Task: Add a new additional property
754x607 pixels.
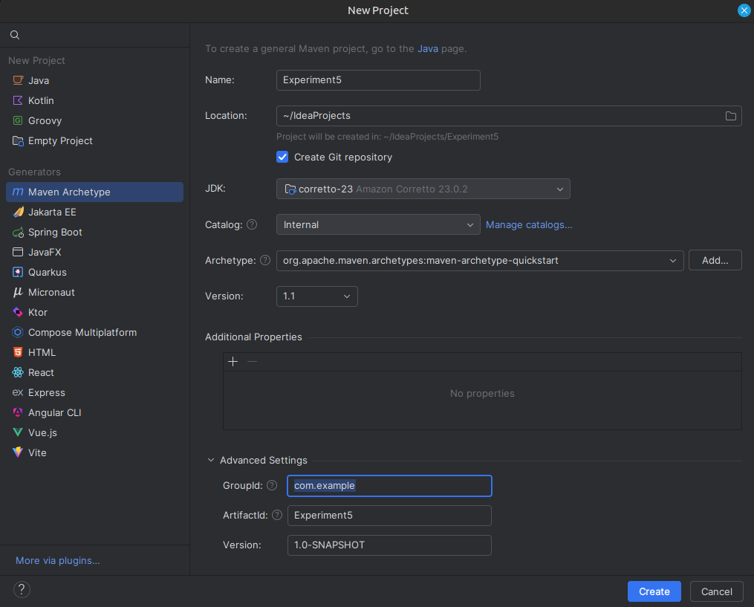Action: point(233,362)
